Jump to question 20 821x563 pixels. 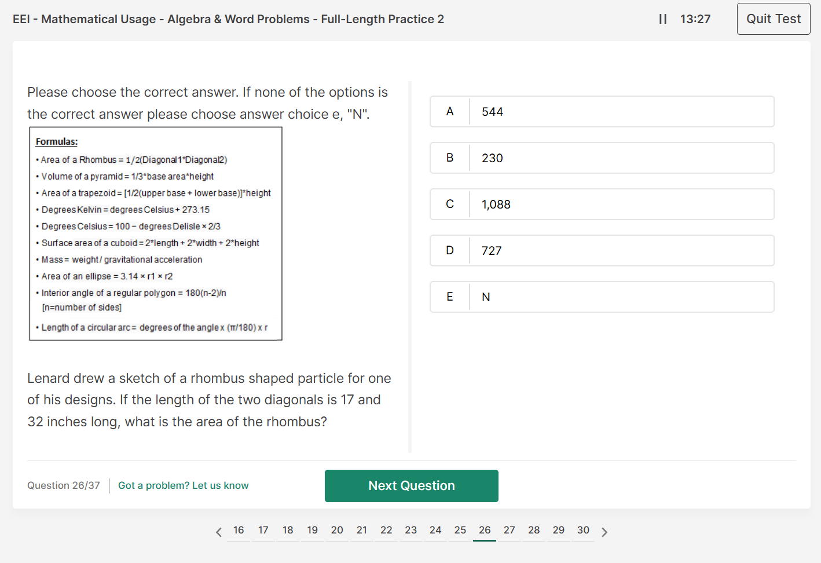(x=337, y=530)
